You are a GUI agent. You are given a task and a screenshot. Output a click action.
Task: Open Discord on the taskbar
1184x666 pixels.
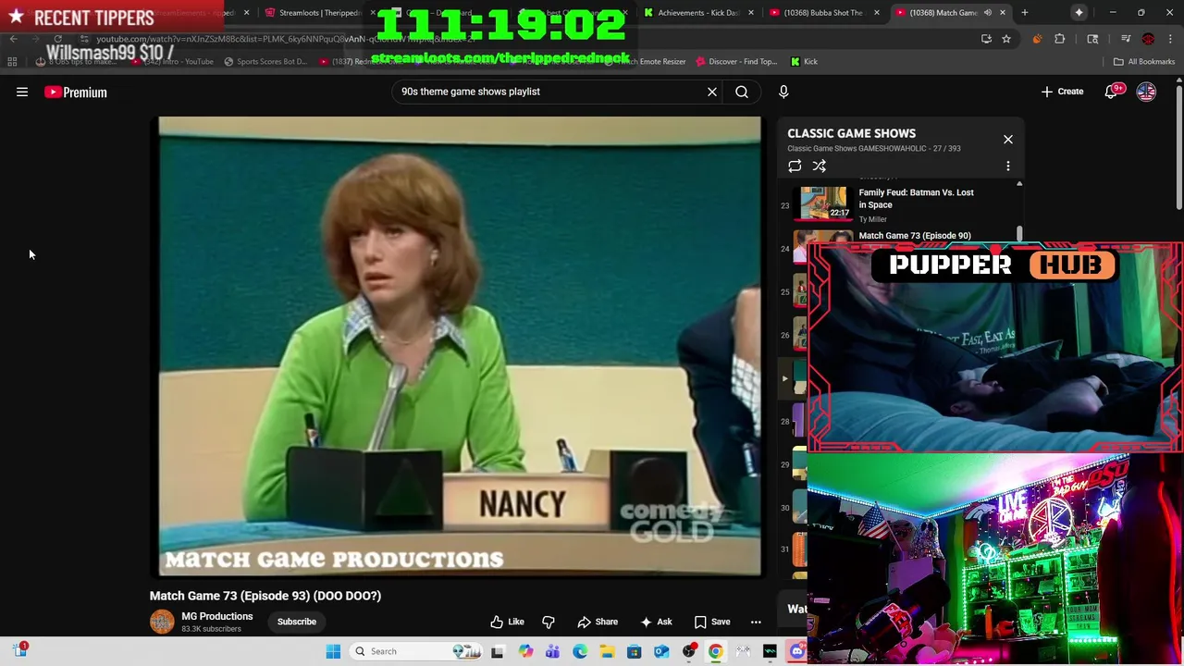tap(797, 651)
